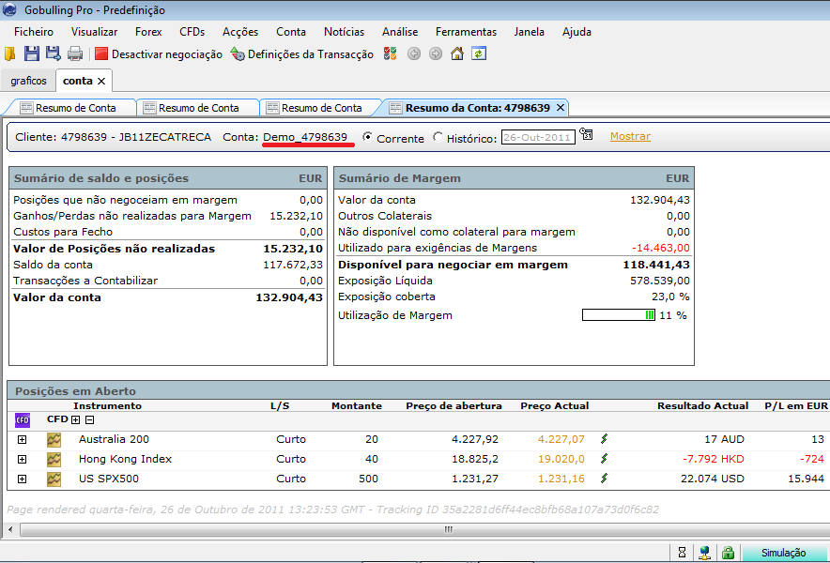
Task: Open the Notícias menu
Action: [344, 32]
